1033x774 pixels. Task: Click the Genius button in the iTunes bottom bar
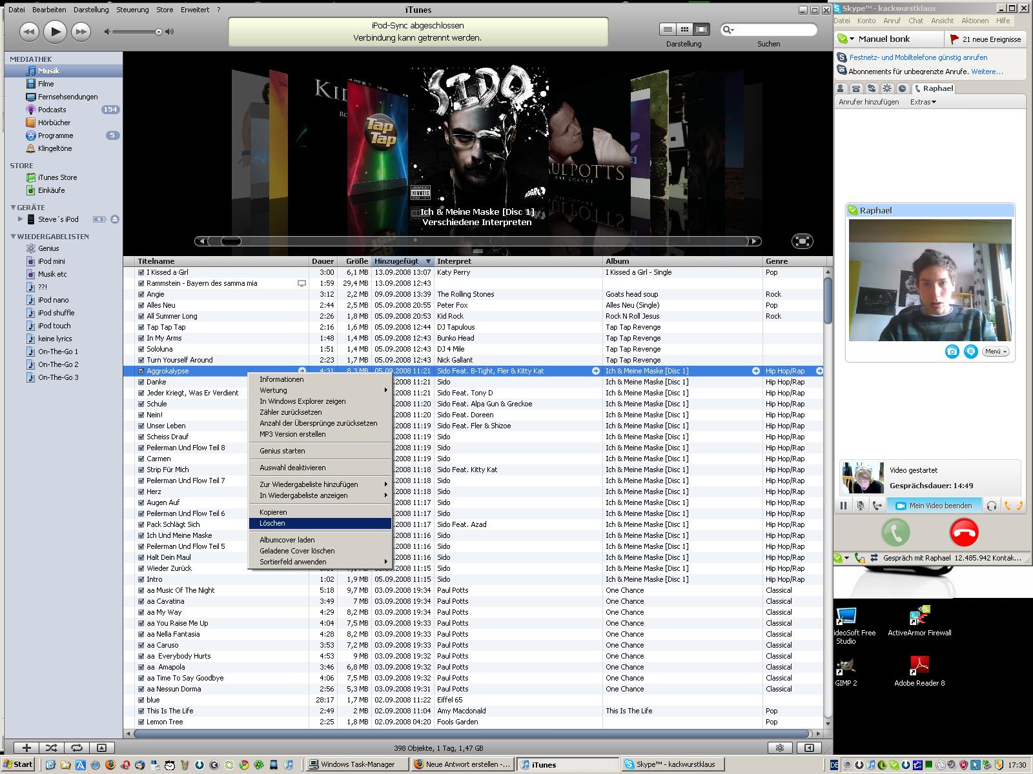coord(780,748)
